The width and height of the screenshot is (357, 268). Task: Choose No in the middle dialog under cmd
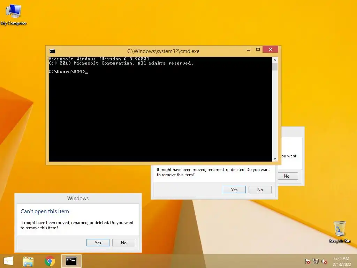(x=260, y=189)
